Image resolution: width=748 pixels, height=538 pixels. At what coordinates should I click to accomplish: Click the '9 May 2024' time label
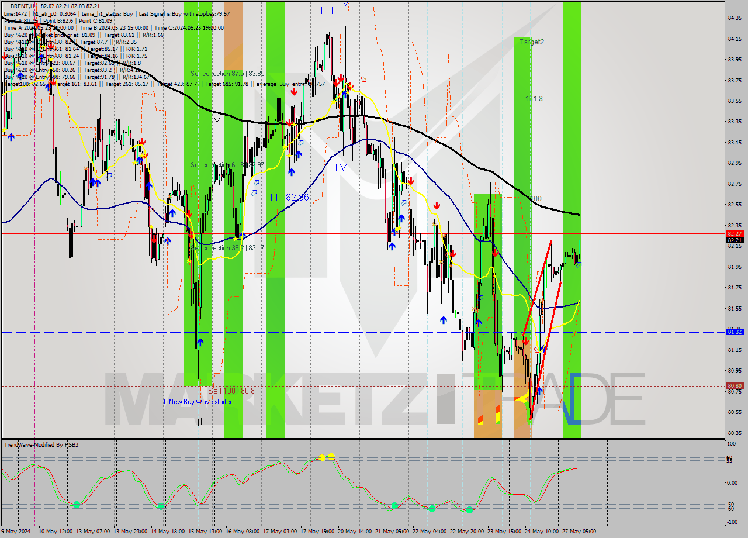16,532
